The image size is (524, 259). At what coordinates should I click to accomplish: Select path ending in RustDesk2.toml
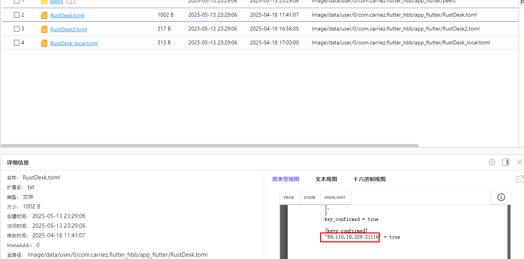point(396,29)
